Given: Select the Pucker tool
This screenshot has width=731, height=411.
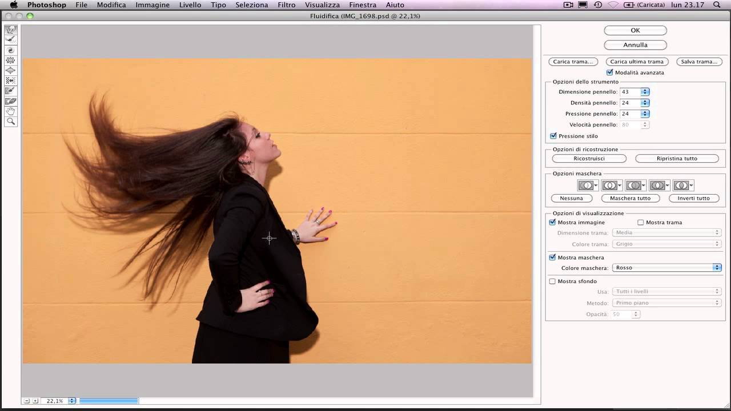Looking at the screenshot, I should tap(10, 61).
